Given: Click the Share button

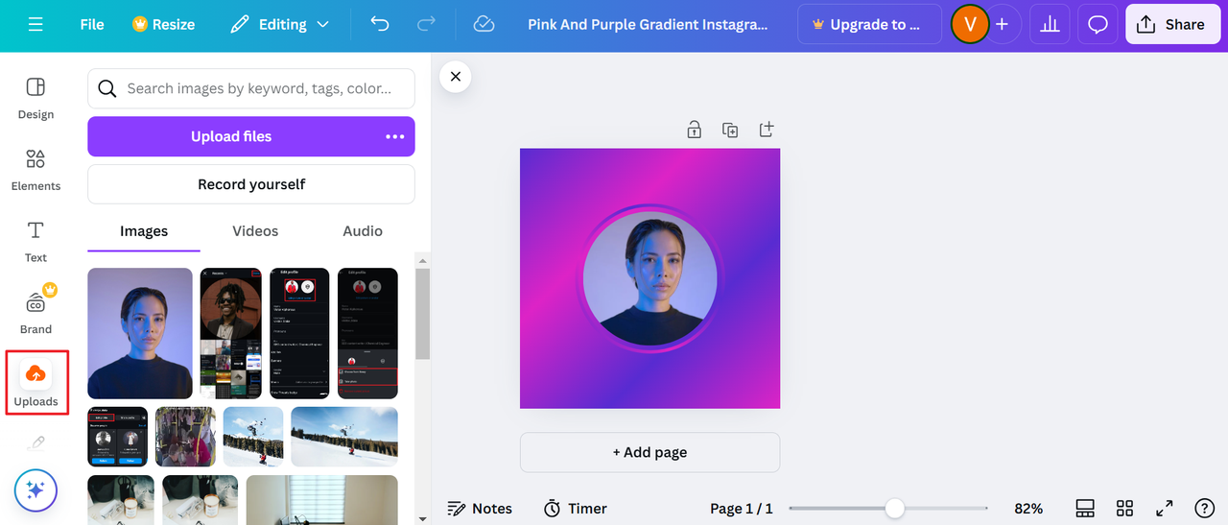Looking at the screenshot, I should pos(1171,24).
